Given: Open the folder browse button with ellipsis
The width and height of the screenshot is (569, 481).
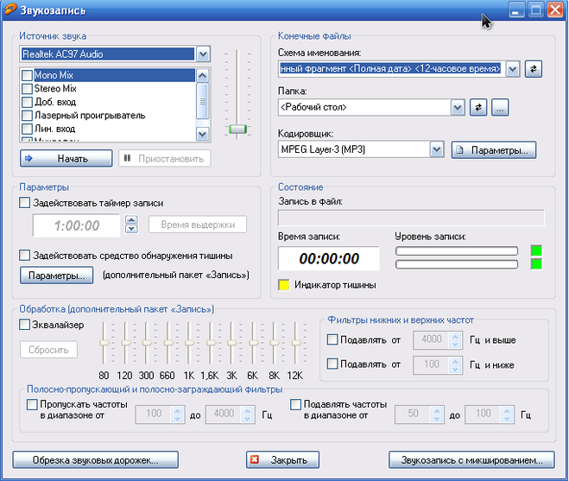Looking at the screenshot, I should 500,107.
